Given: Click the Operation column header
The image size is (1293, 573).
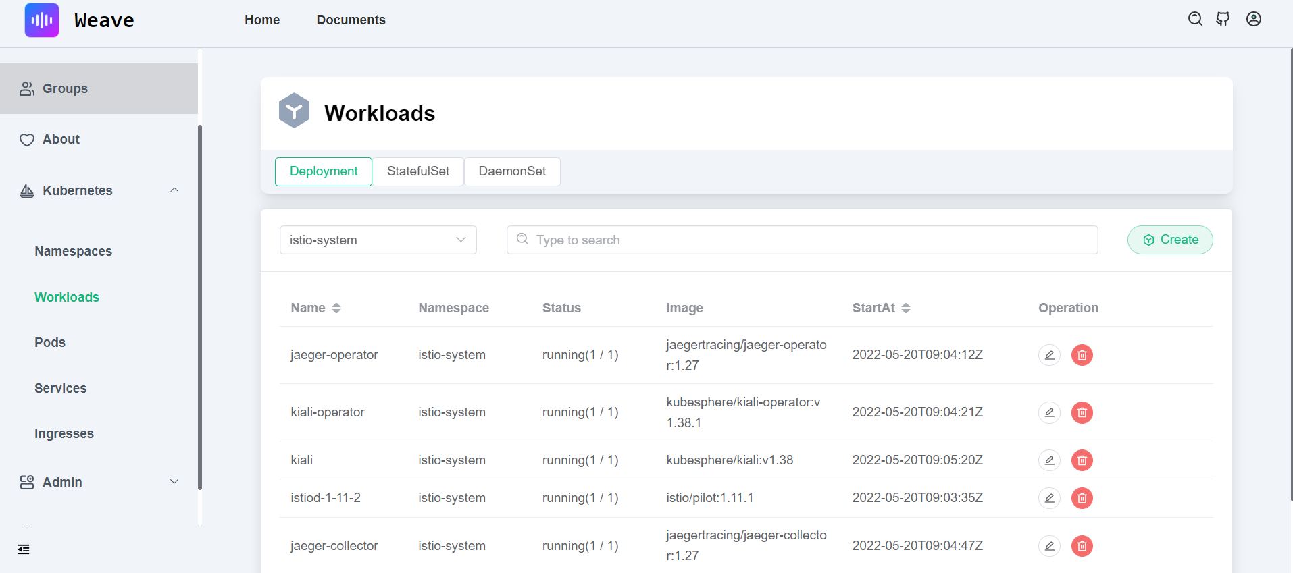Looking at the screenshot, I should [1068, 308].
